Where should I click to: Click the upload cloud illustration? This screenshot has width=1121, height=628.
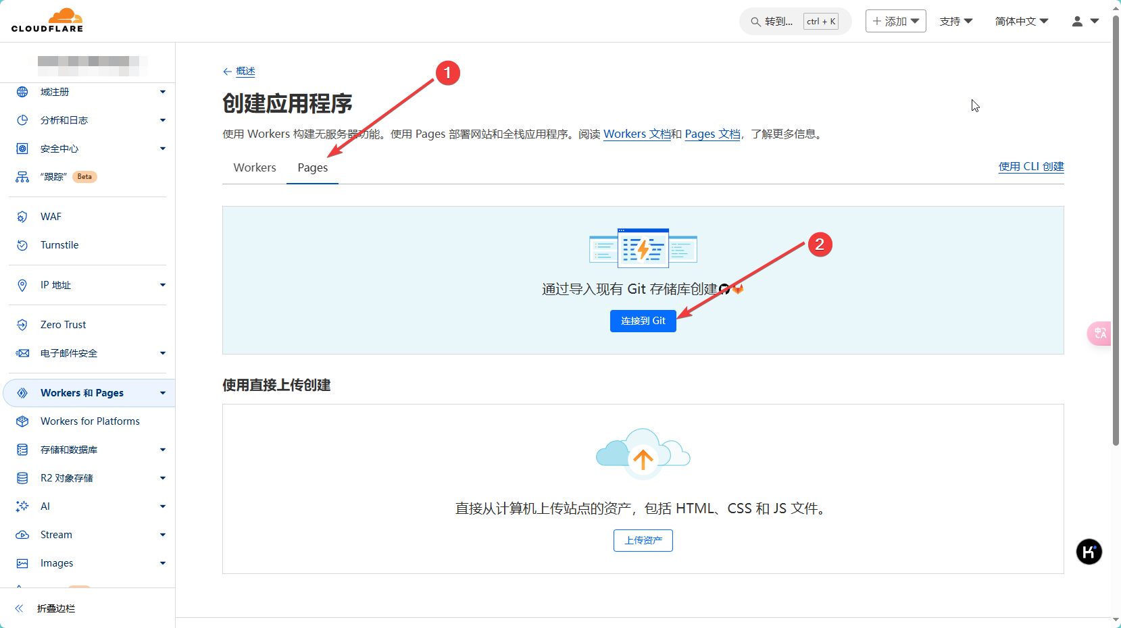tap(643, 452)
